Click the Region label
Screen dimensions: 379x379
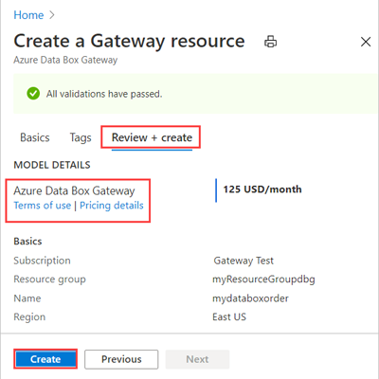click(x=29, y=317)
